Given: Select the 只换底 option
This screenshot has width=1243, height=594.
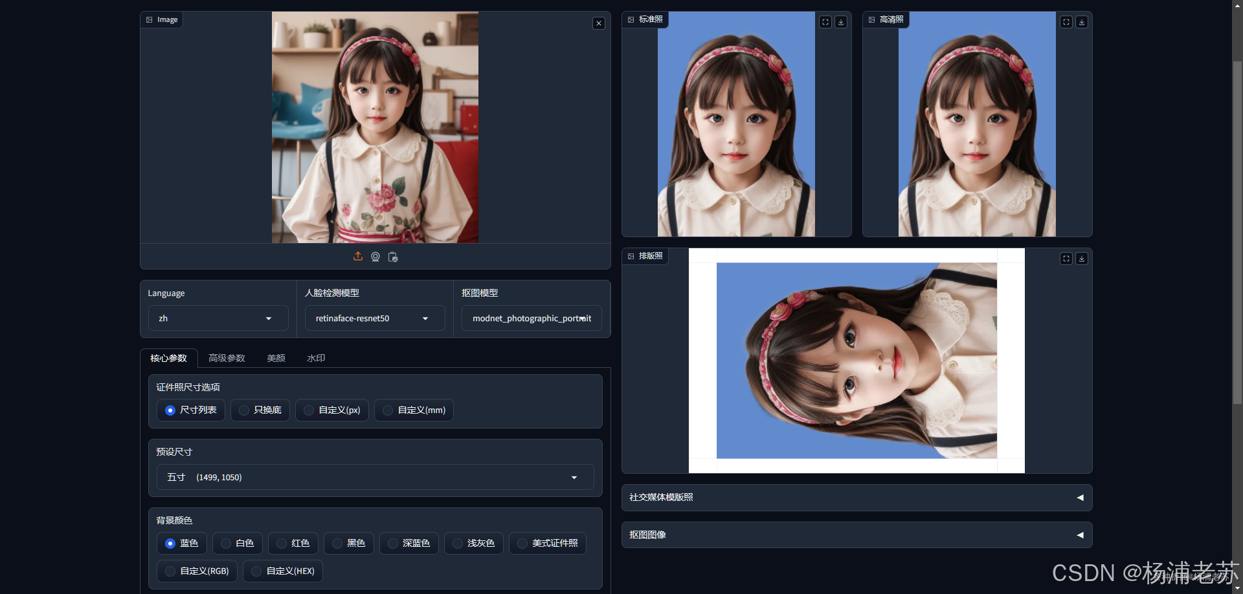Looking at the screenshot, I should pyautogui.click(x=260, y=410).
